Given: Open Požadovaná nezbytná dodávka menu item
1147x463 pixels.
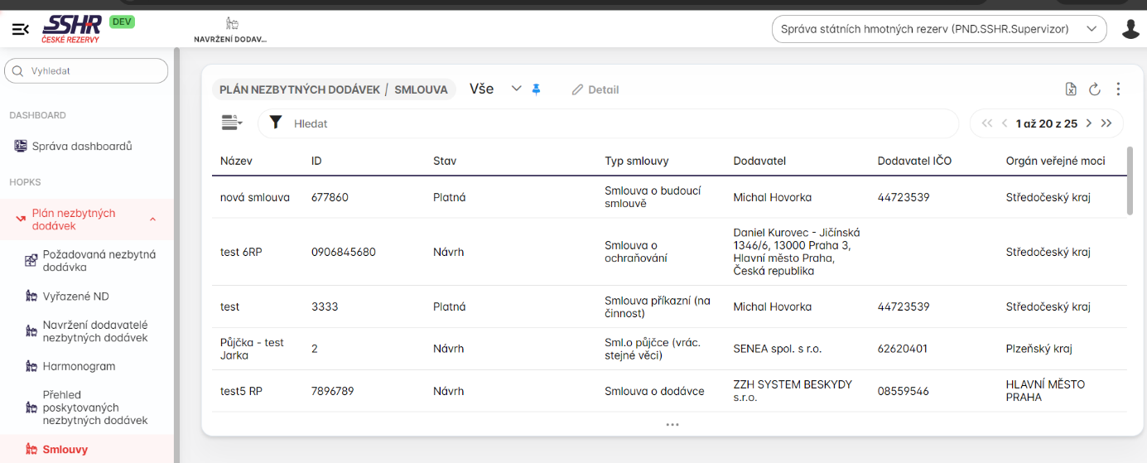Looking at the screenshot, I should pos(99,261).
